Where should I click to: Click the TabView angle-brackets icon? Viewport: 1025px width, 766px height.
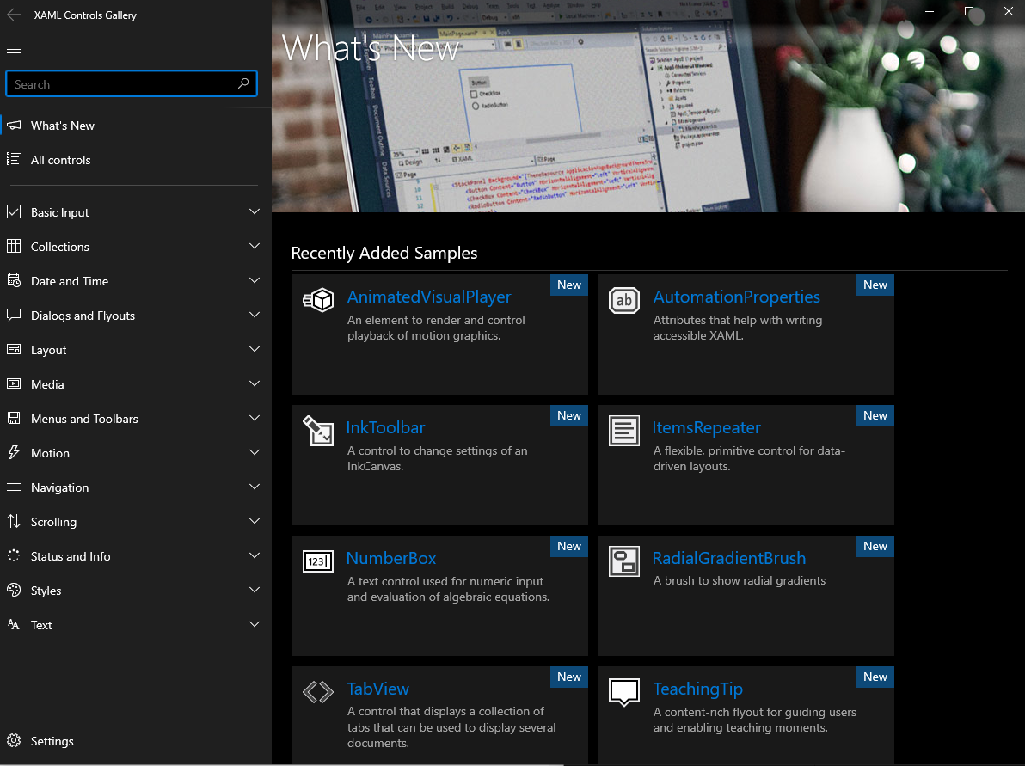point(318,692)
